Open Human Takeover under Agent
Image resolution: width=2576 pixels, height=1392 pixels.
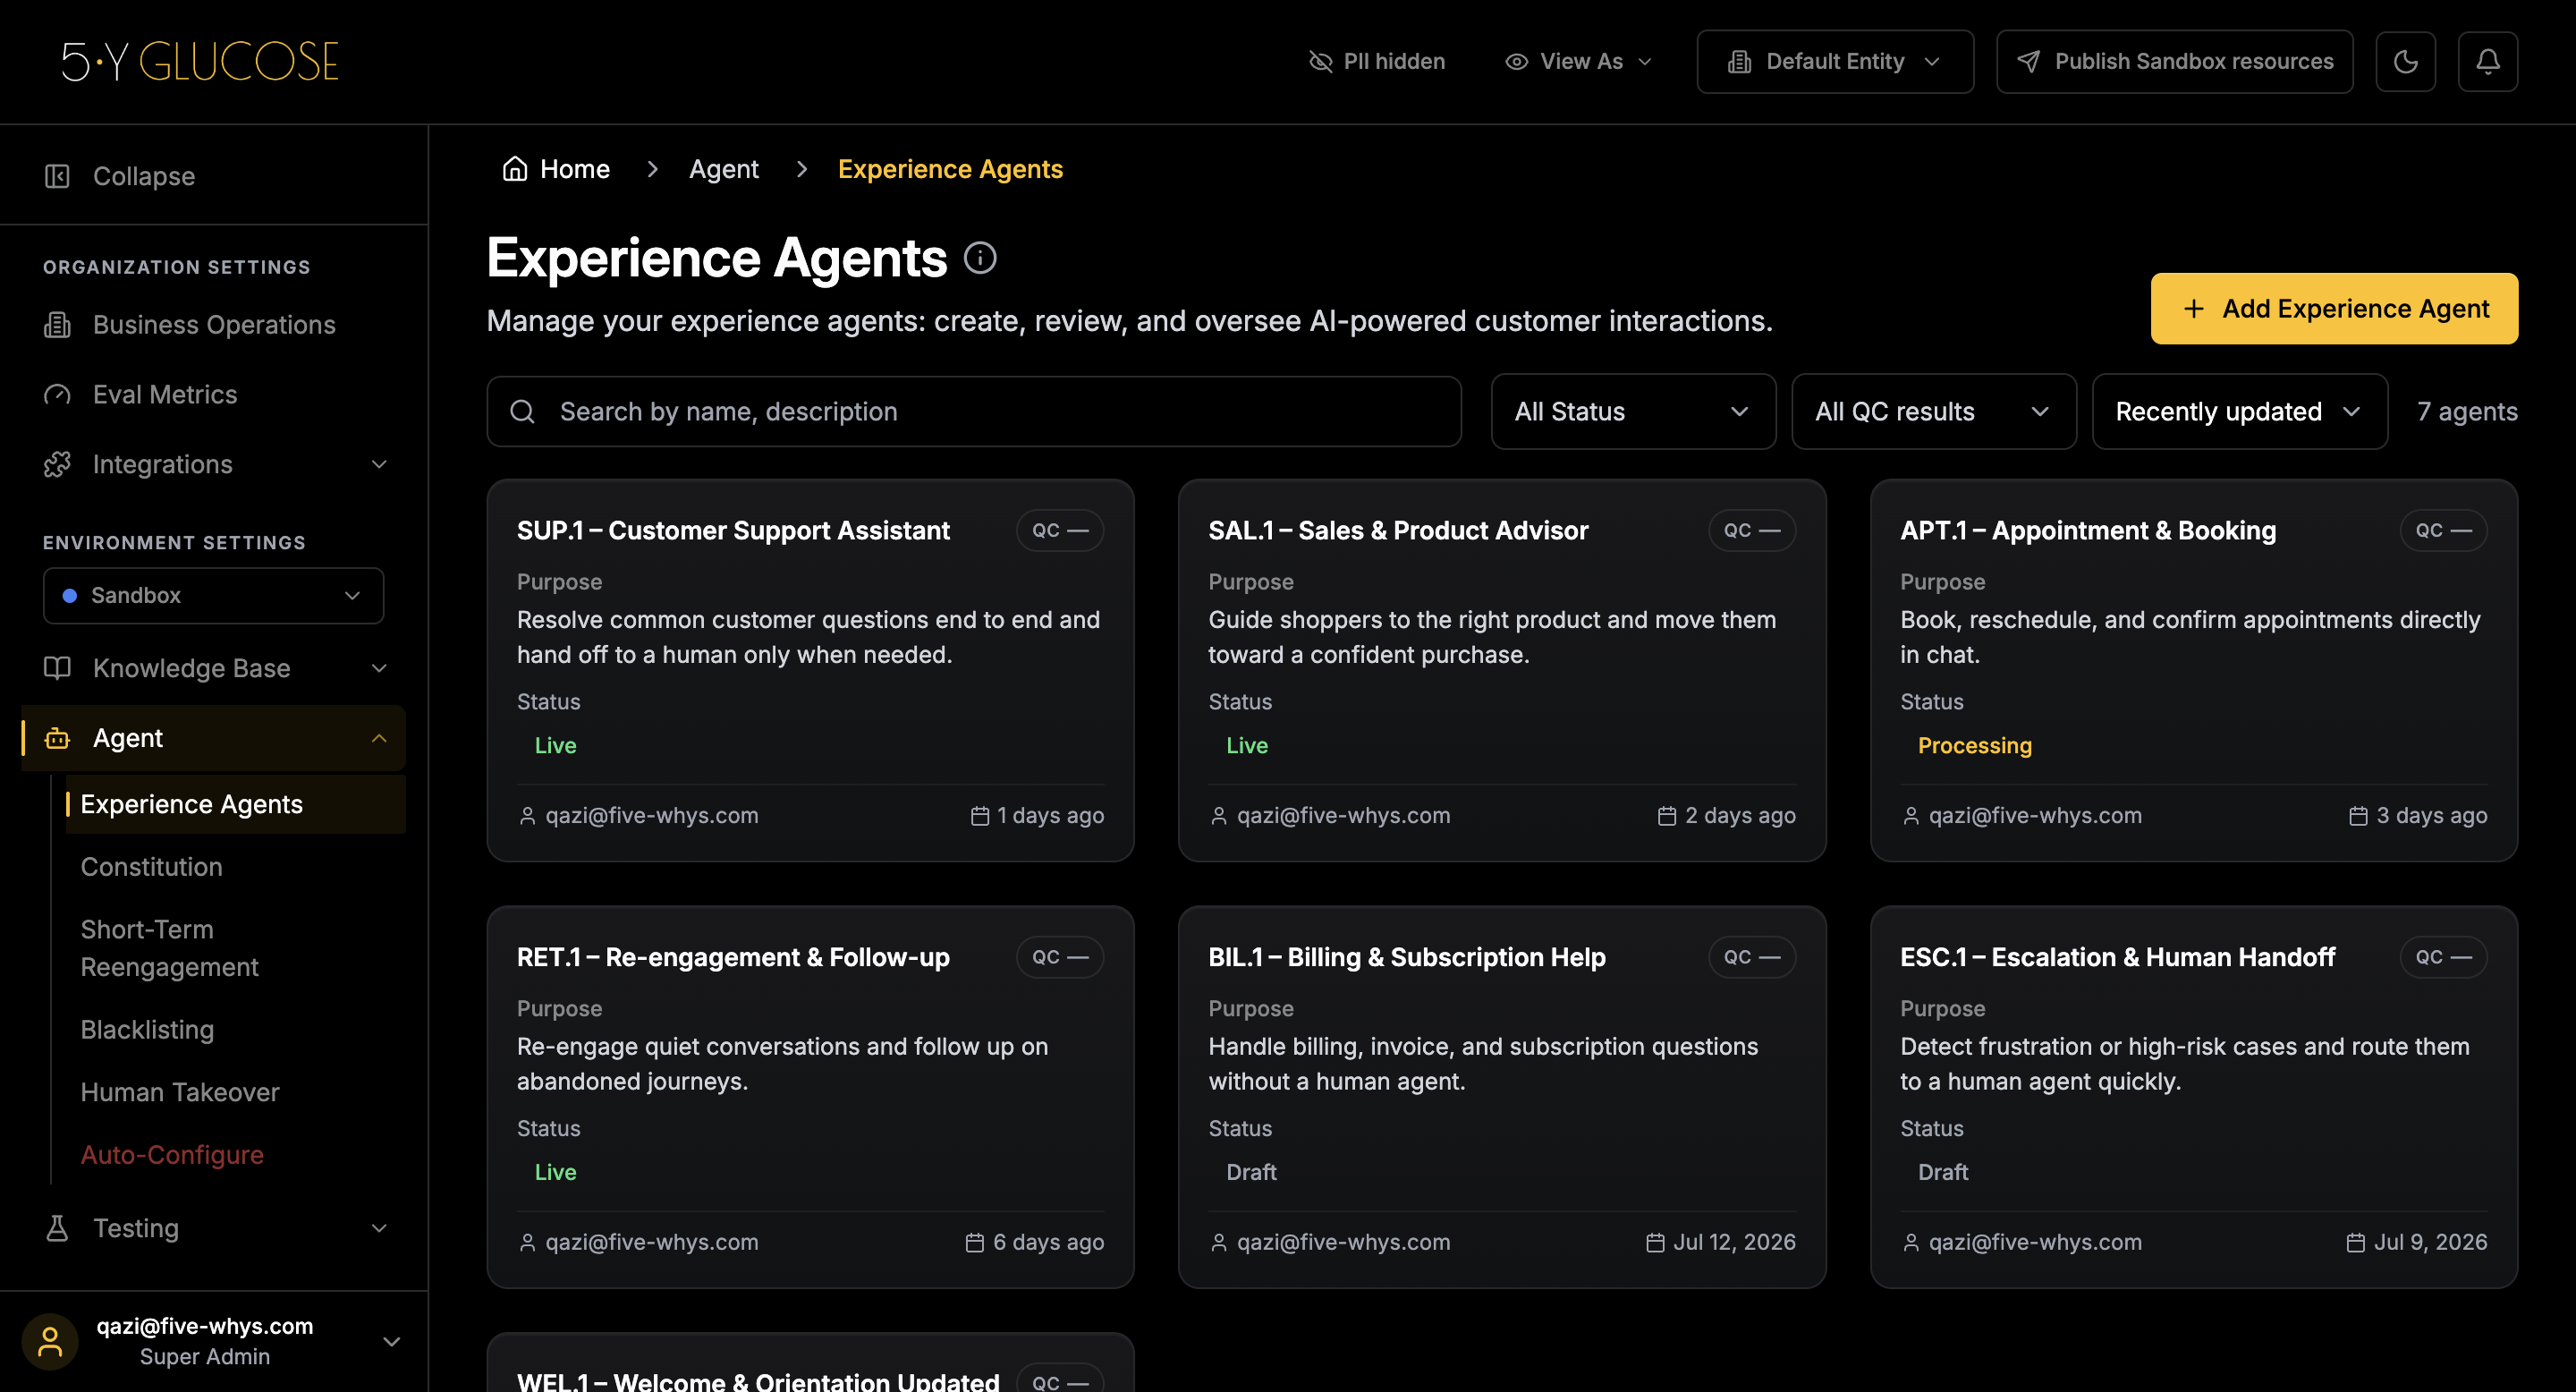180,1092
